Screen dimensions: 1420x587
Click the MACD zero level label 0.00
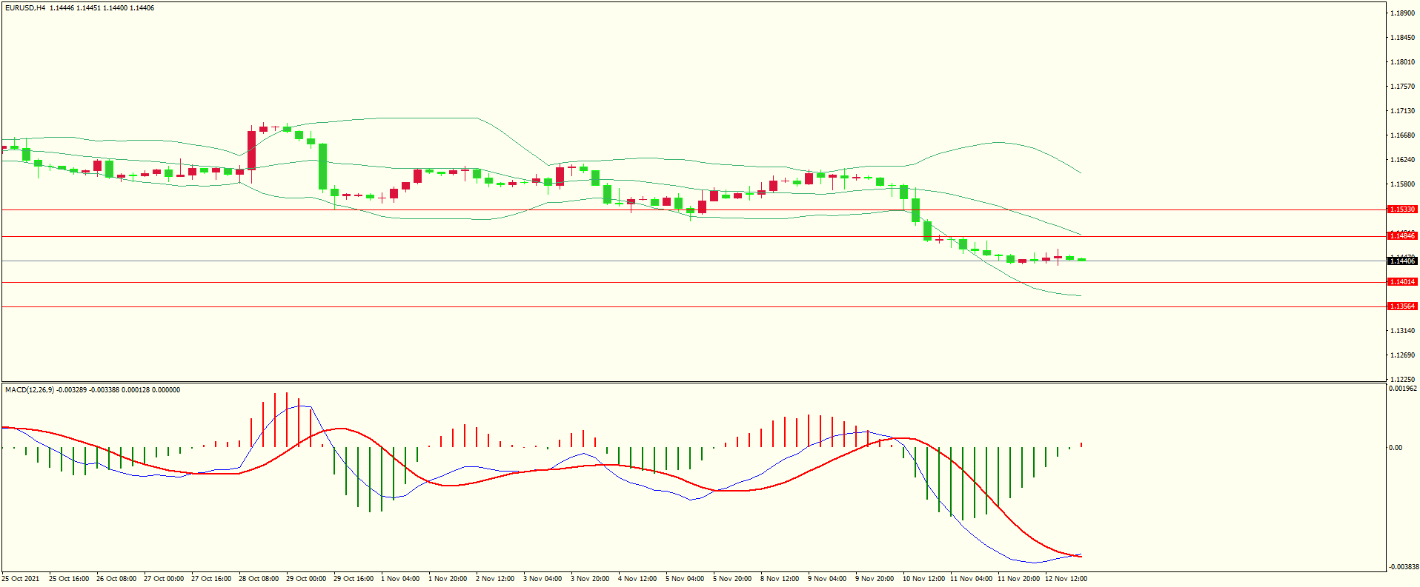click(1396, 448)
